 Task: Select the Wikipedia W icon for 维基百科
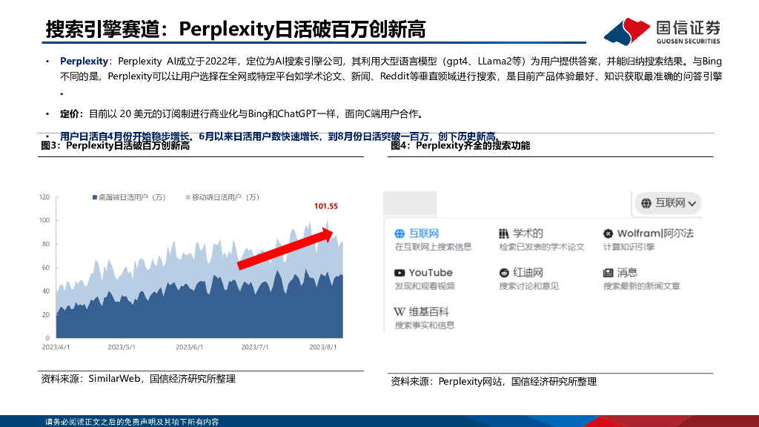(398, 311)
